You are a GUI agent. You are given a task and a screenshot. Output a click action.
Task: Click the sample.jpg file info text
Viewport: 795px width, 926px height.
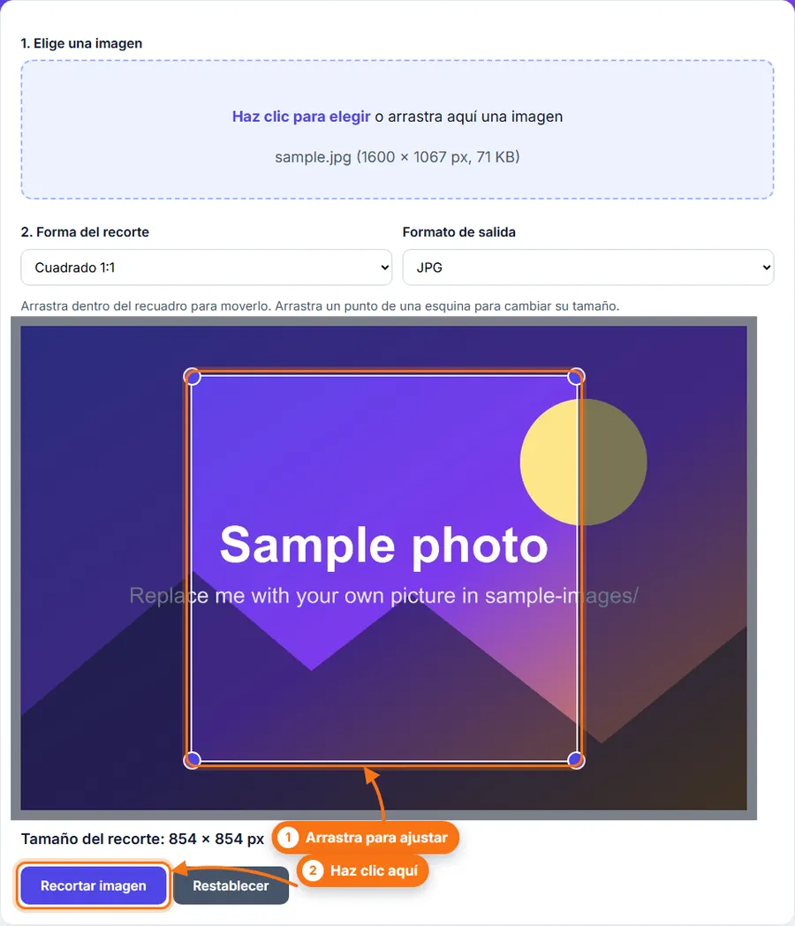tap(397, 157)
